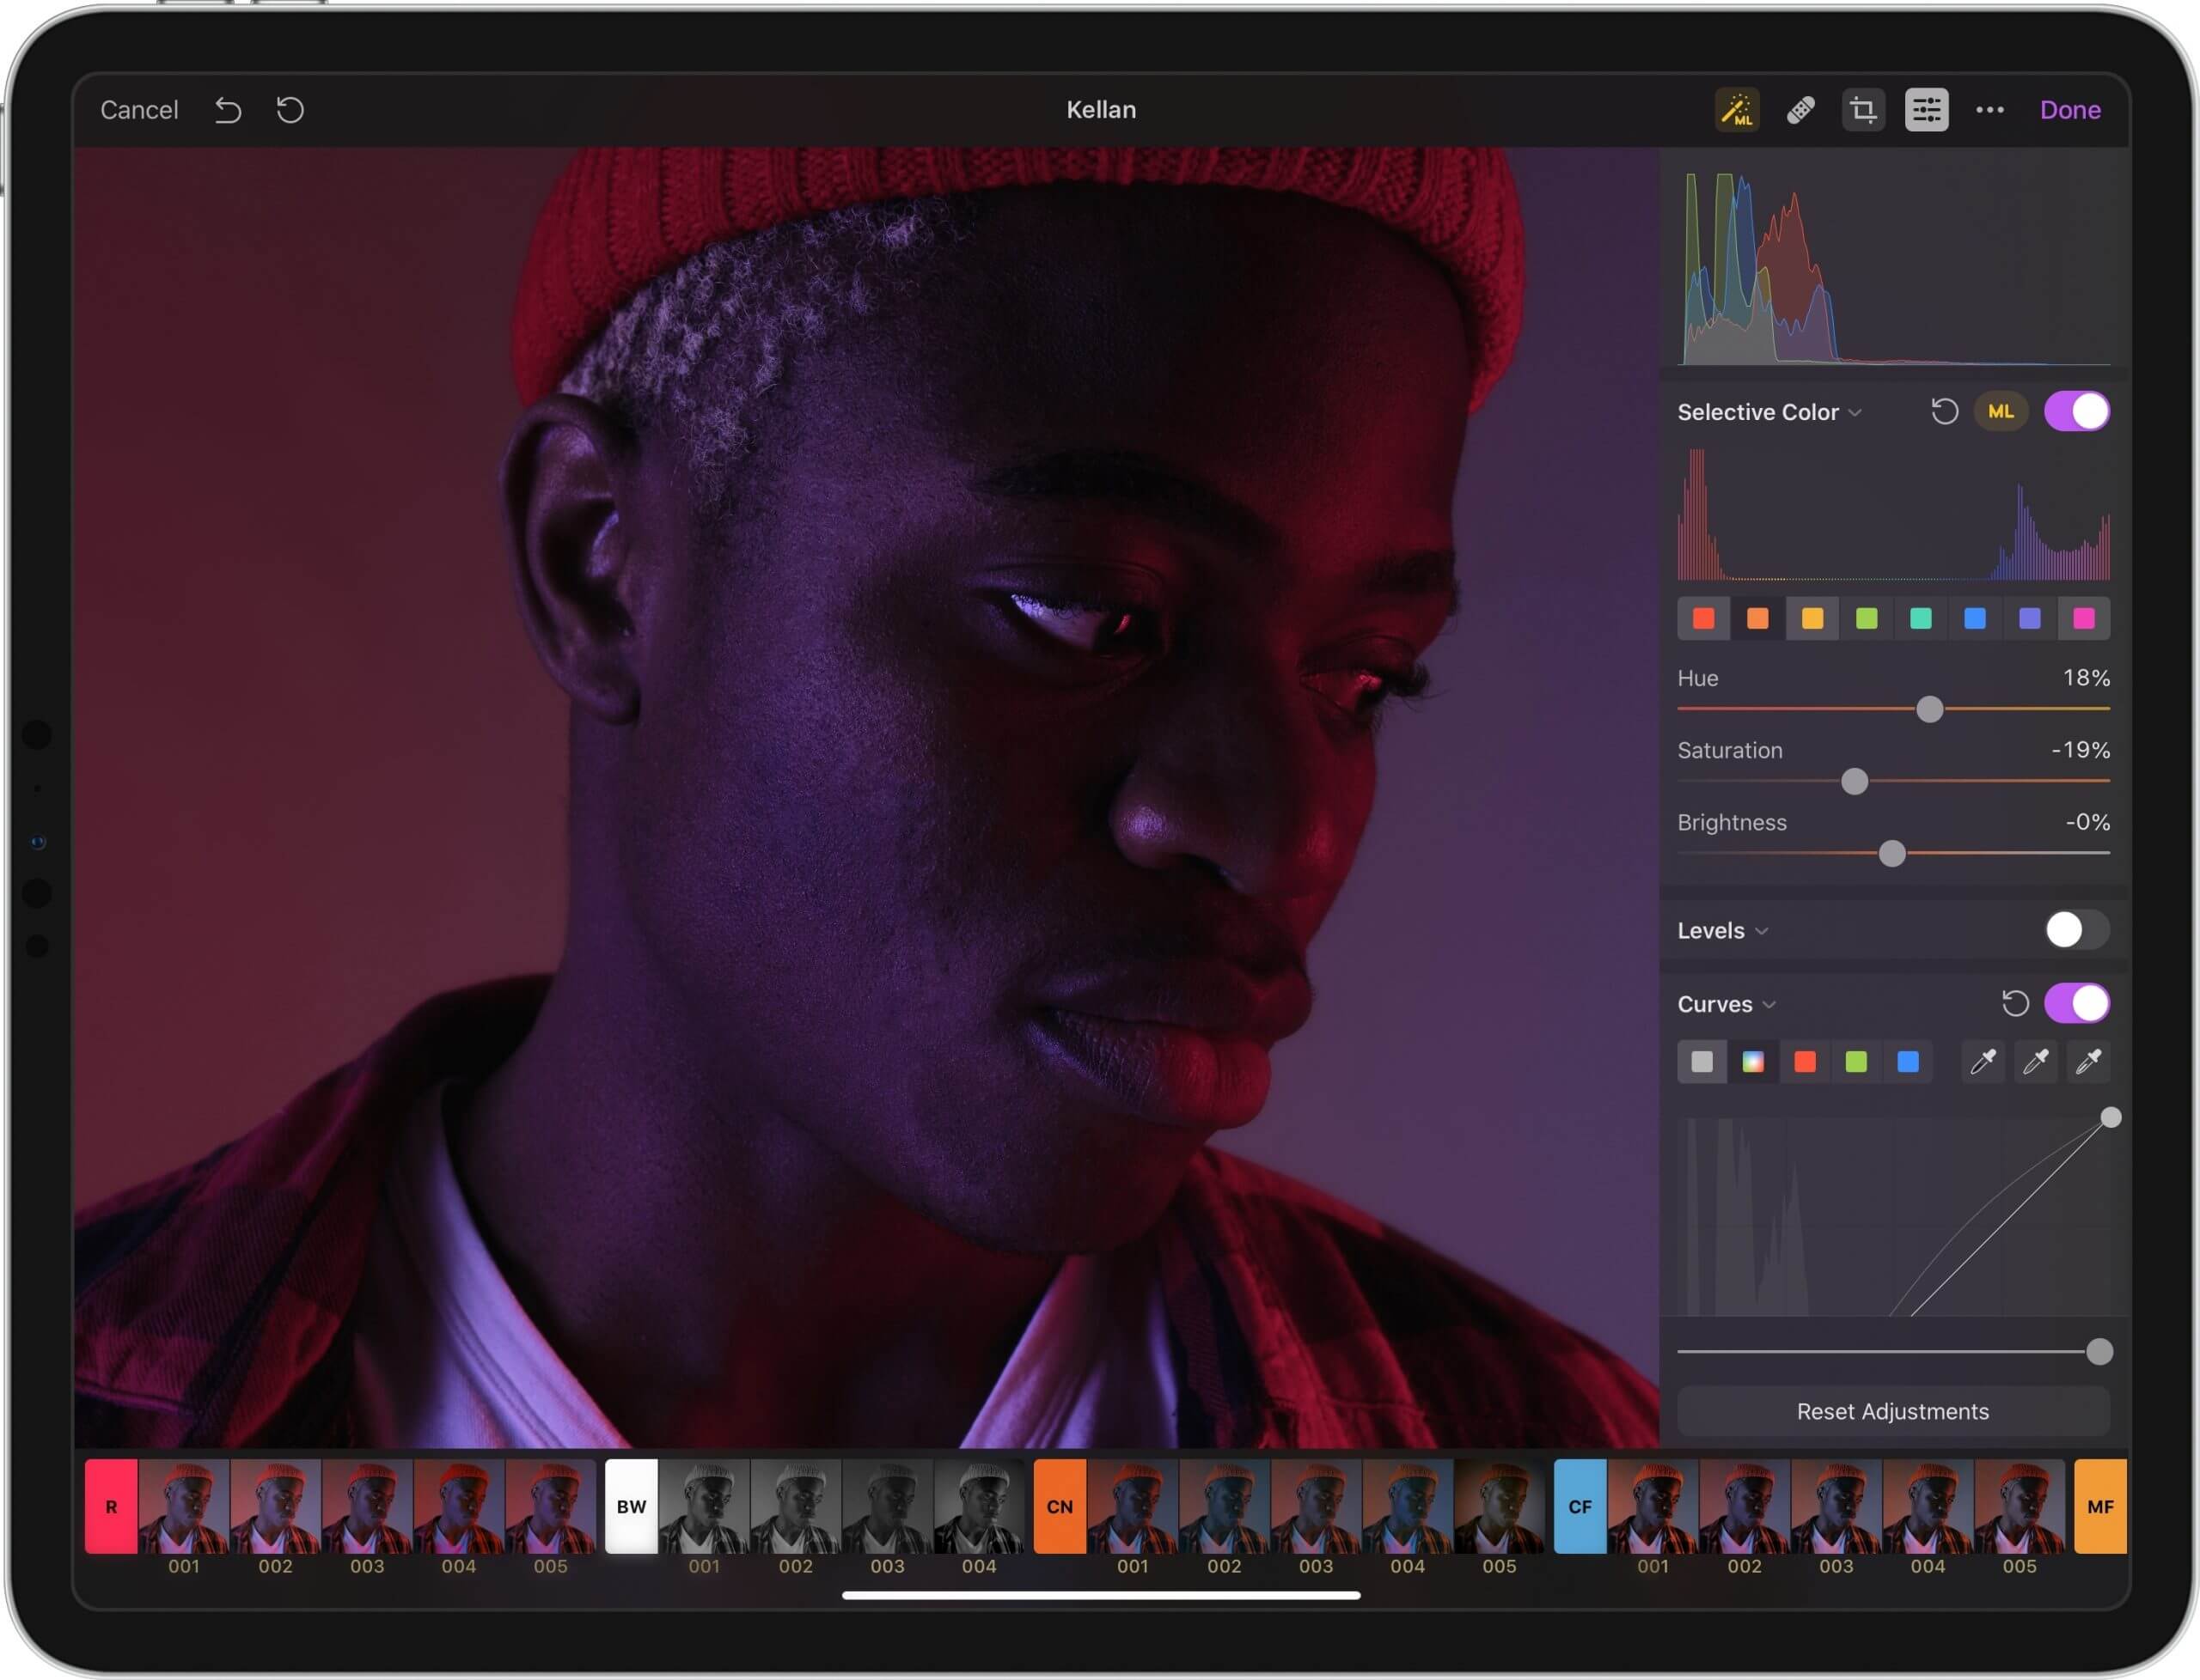Apply CF preset 005 thumbnail
2200x1680 pixels.
click(2019, 1506)
